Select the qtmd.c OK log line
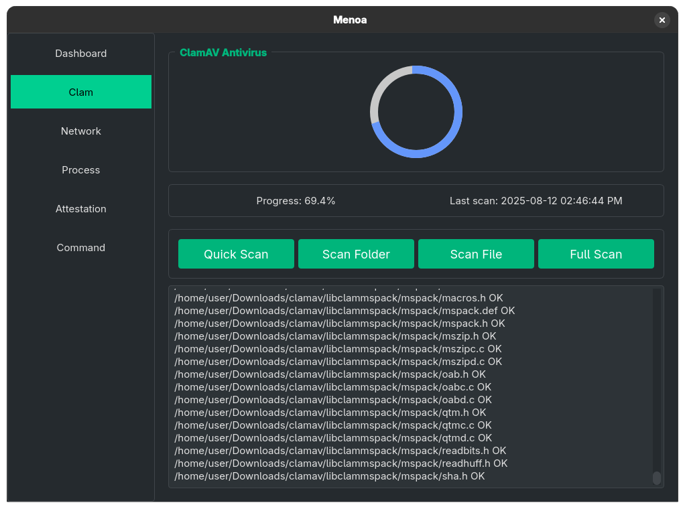The width and height of the screenshot is (685, 509). click(x=333, y=437)
